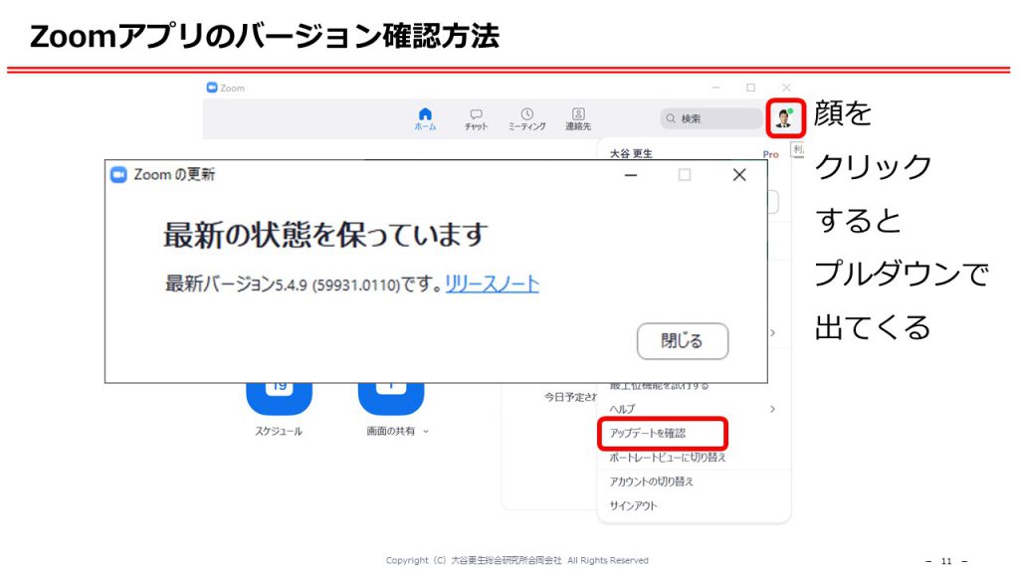Go to the Contacts tab
The width and height of the screenshot is (1019, 573).
click(x=578, y=119)
